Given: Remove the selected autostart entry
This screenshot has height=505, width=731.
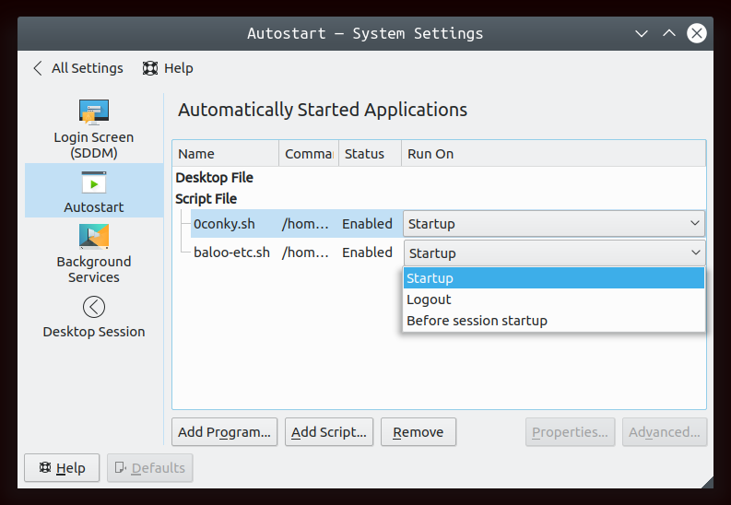Looking at the screenshot, I should click(418, 432).
